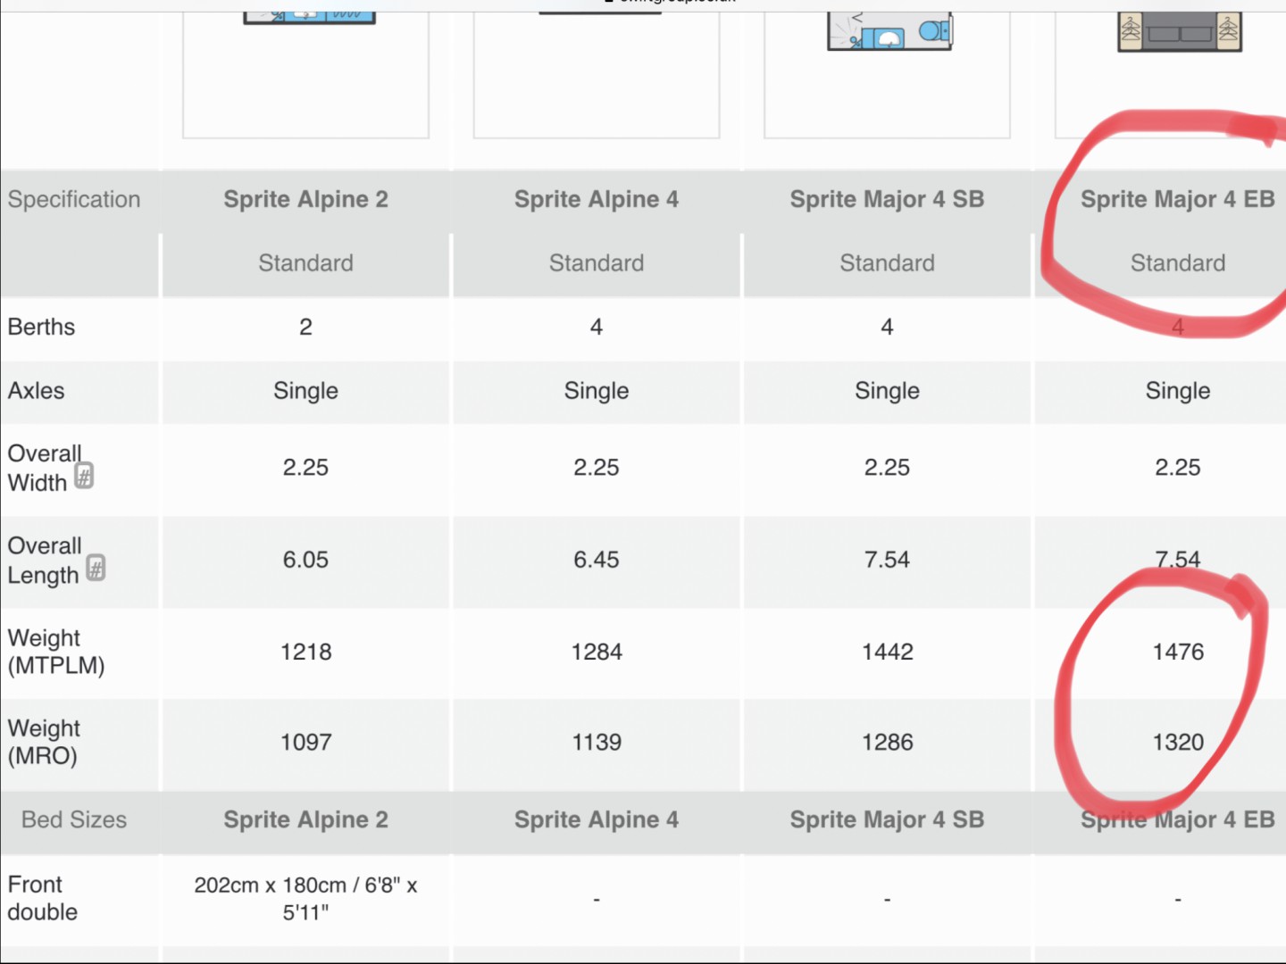Select the 1320 MRO weight value
The width and height of the screenshot is (1286, 964).
1178,742
